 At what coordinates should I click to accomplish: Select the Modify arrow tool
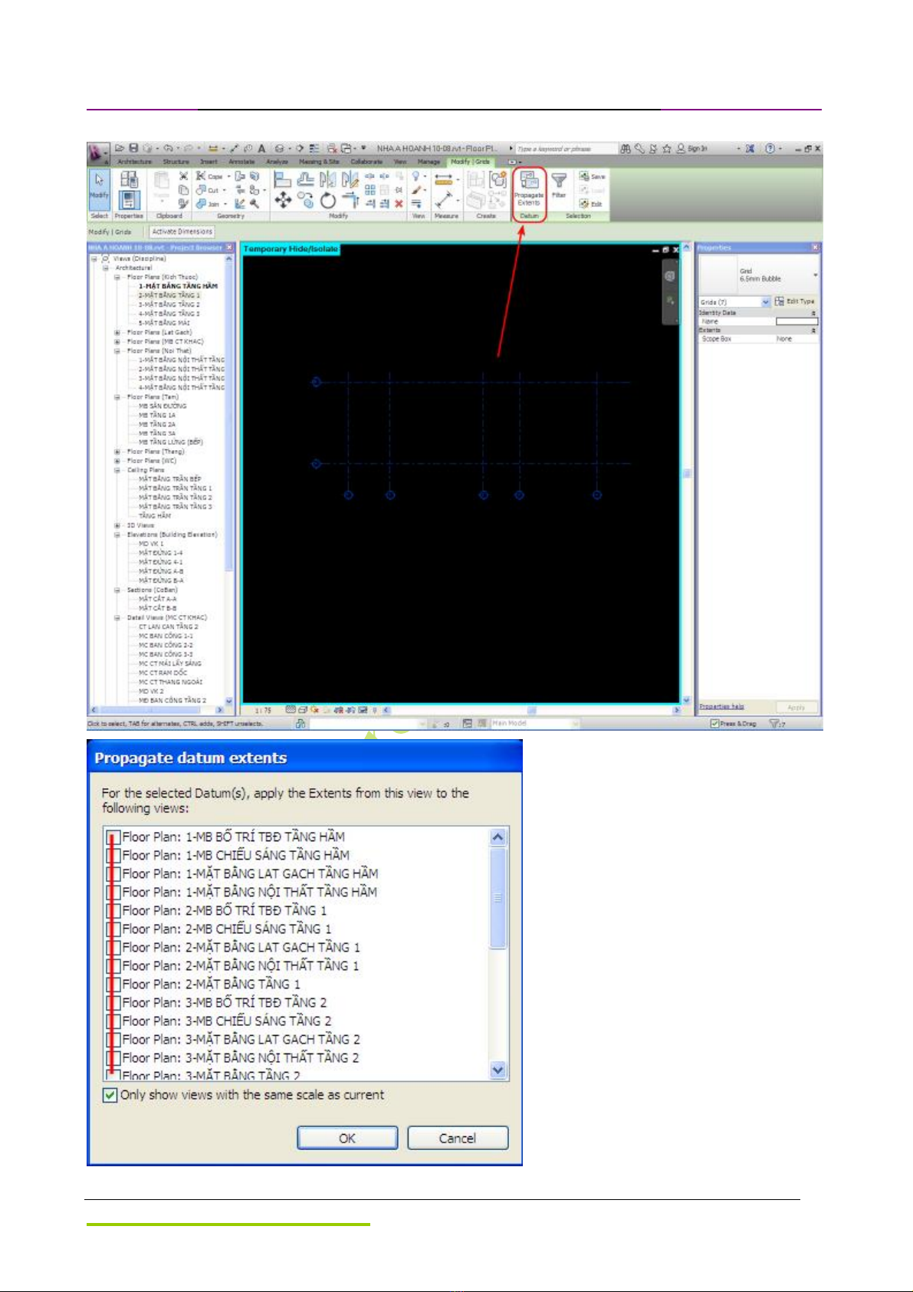(x=99, y=186)
